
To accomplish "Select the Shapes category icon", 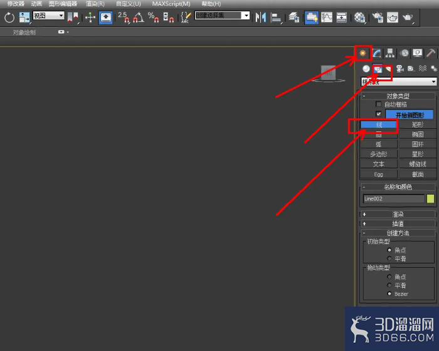I will click(378, 69).
